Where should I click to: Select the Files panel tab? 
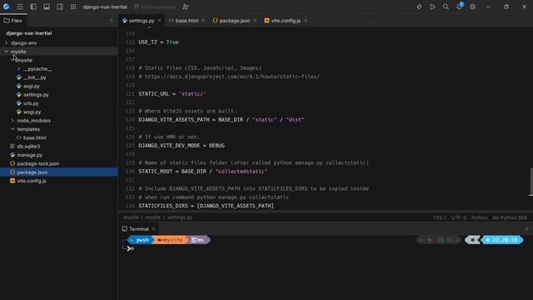(x=13, y=21)
